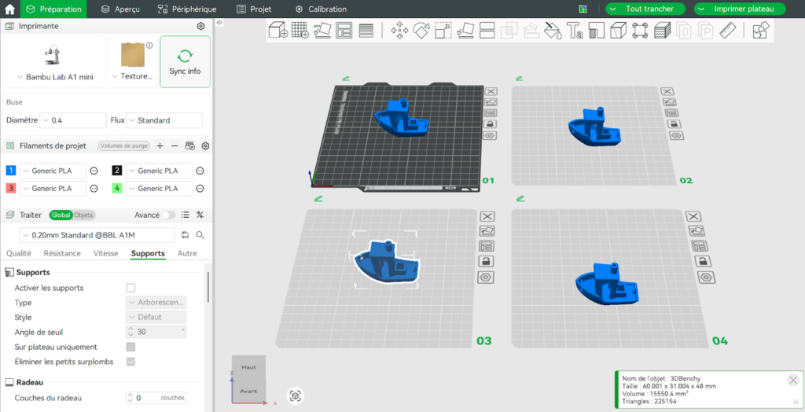Switch process scope to Objets

[x=84, y=215]
